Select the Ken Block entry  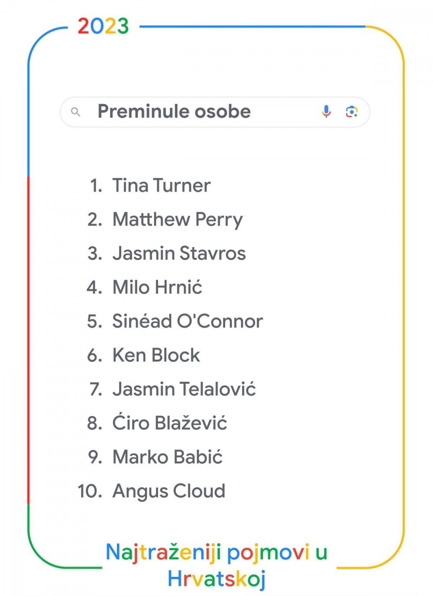(x=156, y=355)
